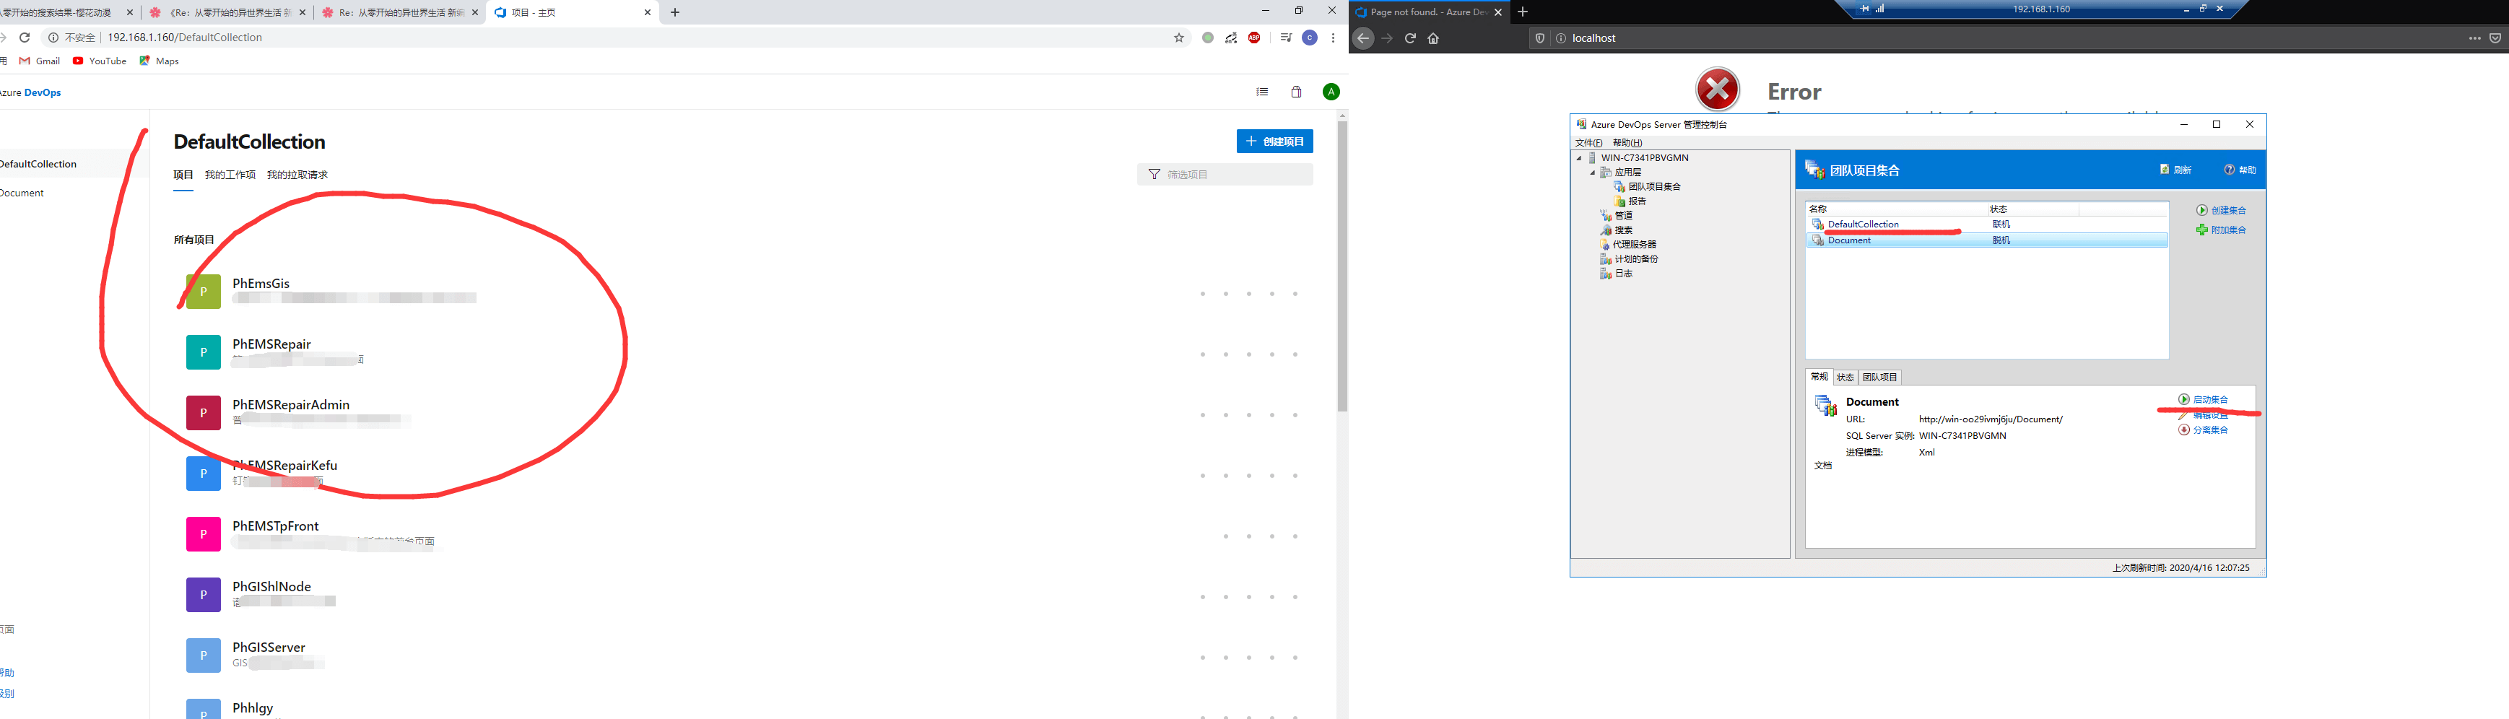
Task: Click the PhEmsGis project tile icon
Action: pos(203,292)
